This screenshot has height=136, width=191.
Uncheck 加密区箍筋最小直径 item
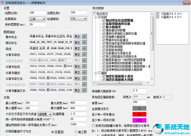[x=104, y=76]
